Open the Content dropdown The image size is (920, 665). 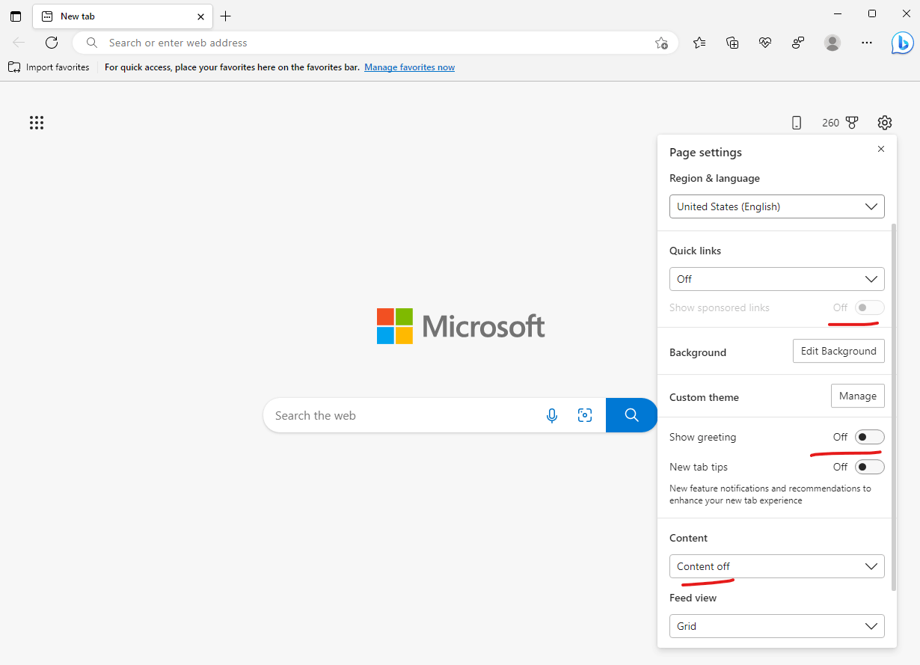[x=776, y=566]
